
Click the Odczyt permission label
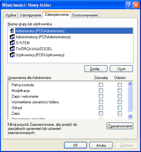tap(17, 108)
